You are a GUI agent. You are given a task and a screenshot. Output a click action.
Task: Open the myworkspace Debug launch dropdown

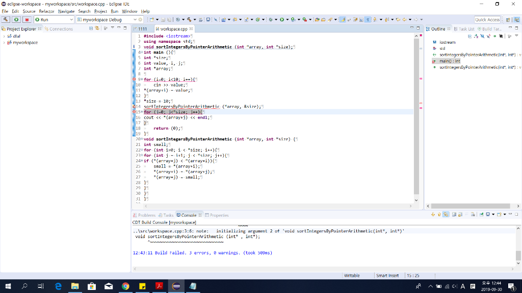(x=135, y=19)
